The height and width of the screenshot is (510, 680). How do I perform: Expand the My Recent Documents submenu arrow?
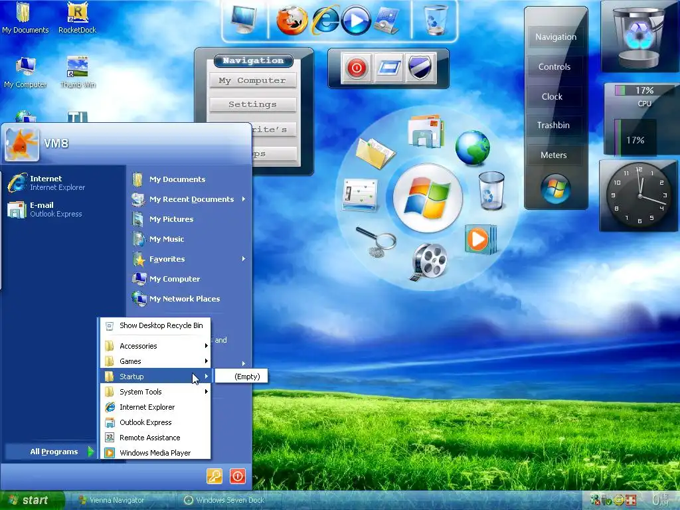(244, 199)
